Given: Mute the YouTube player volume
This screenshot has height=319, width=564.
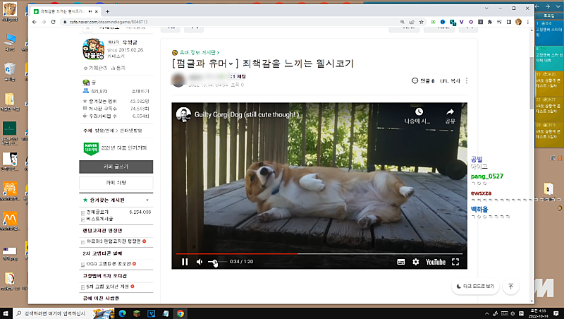Looking at the screenshot, I should coord(200,262).
